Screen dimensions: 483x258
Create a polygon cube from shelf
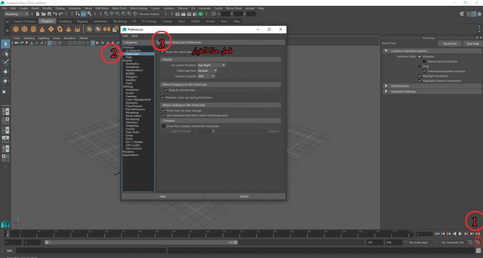(25, 29)
